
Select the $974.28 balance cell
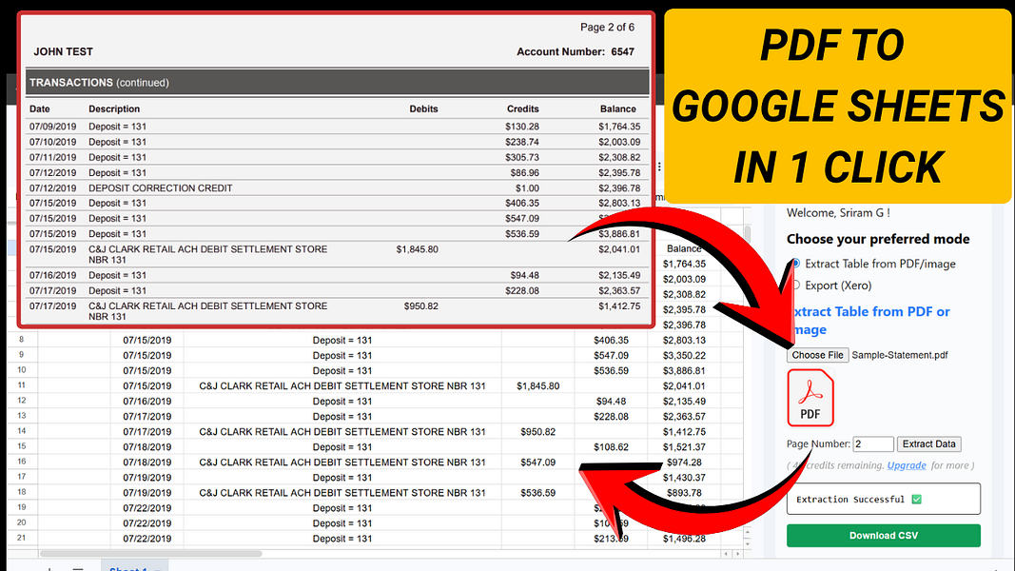(x=684, y=463)
